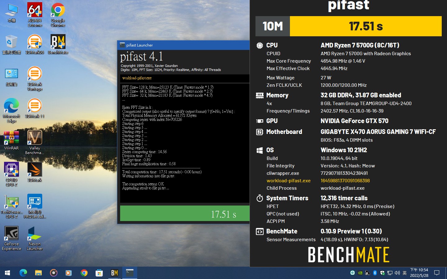Open the media player taskbar icon
This screenshot has width=447, height=279.
tap(69, 273)
